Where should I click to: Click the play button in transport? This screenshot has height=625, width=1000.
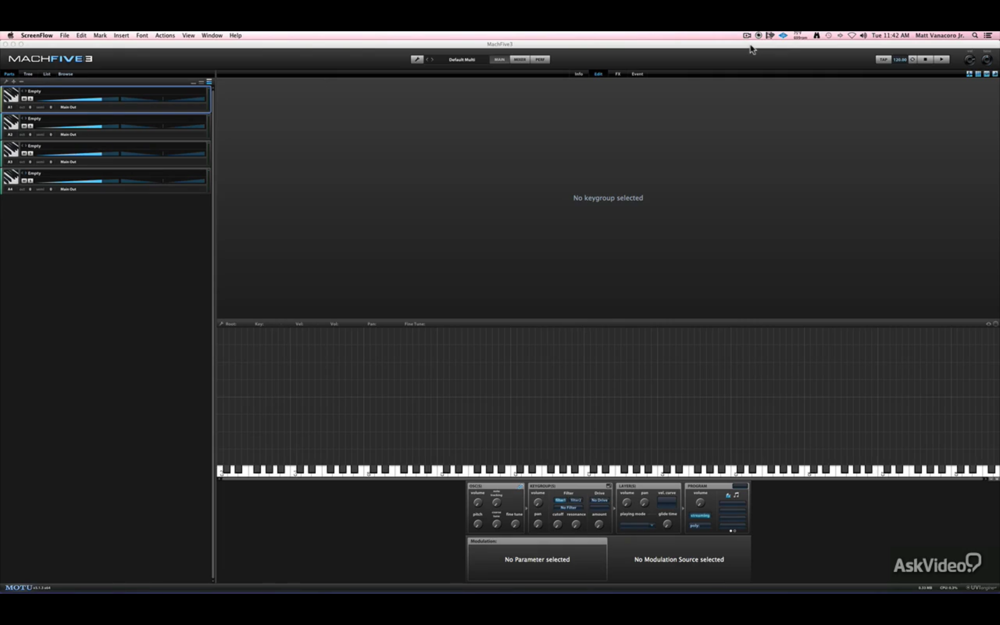click(x=941, y=59)
